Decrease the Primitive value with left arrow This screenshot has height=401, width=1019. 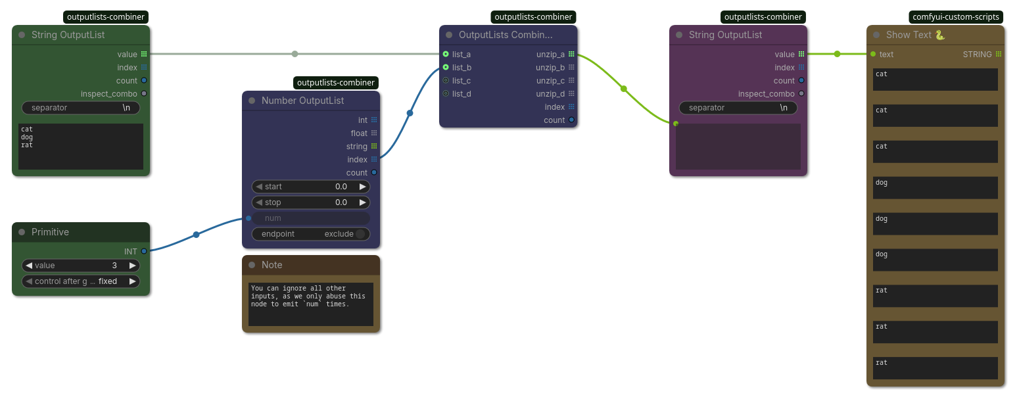click(29, 266)
